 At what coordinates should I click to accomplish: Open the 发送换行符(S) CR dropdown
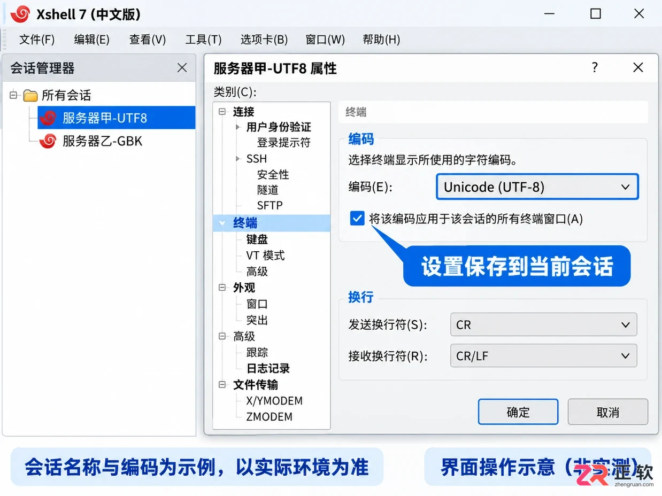(544, 325)
